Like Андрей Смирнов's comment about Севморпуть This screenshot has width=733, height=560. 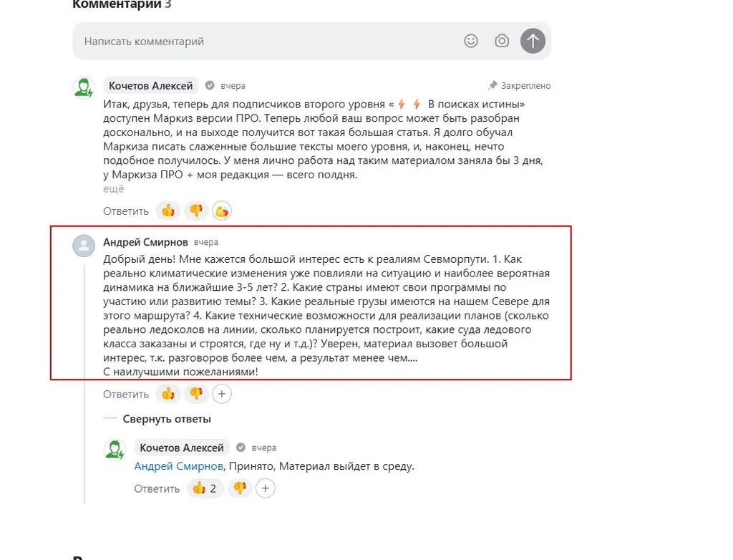point(168,394)
